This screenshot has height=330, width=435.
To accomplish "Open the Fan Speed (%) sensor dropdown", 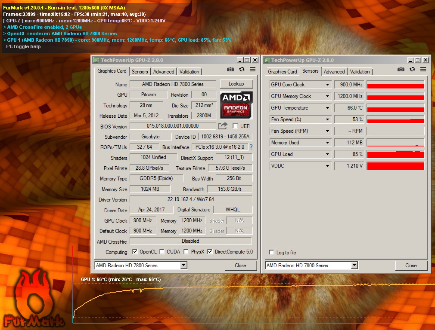I will [x=327, y=119].
